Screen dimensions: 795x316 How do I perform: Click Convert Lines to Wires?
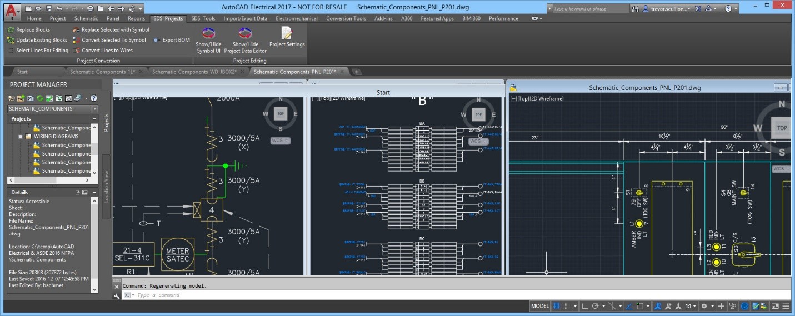pos(107,51)
